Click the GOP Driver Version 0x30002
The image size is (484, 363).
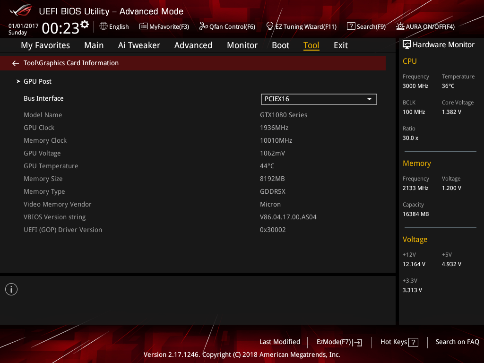273,230
